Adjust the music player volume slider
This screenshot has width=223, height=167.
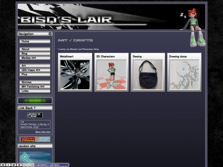point(28,165)
